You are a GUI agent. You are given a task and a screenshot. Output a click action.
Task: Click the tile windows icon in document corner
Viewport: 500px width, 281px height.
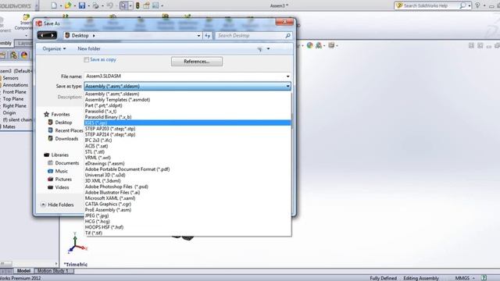pyautogui.click(x=471, y=45)
